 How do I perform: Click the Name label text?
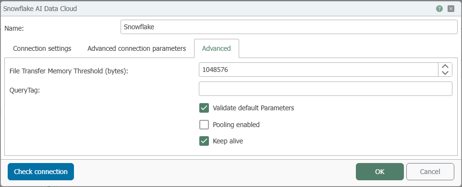click(14, 28)
